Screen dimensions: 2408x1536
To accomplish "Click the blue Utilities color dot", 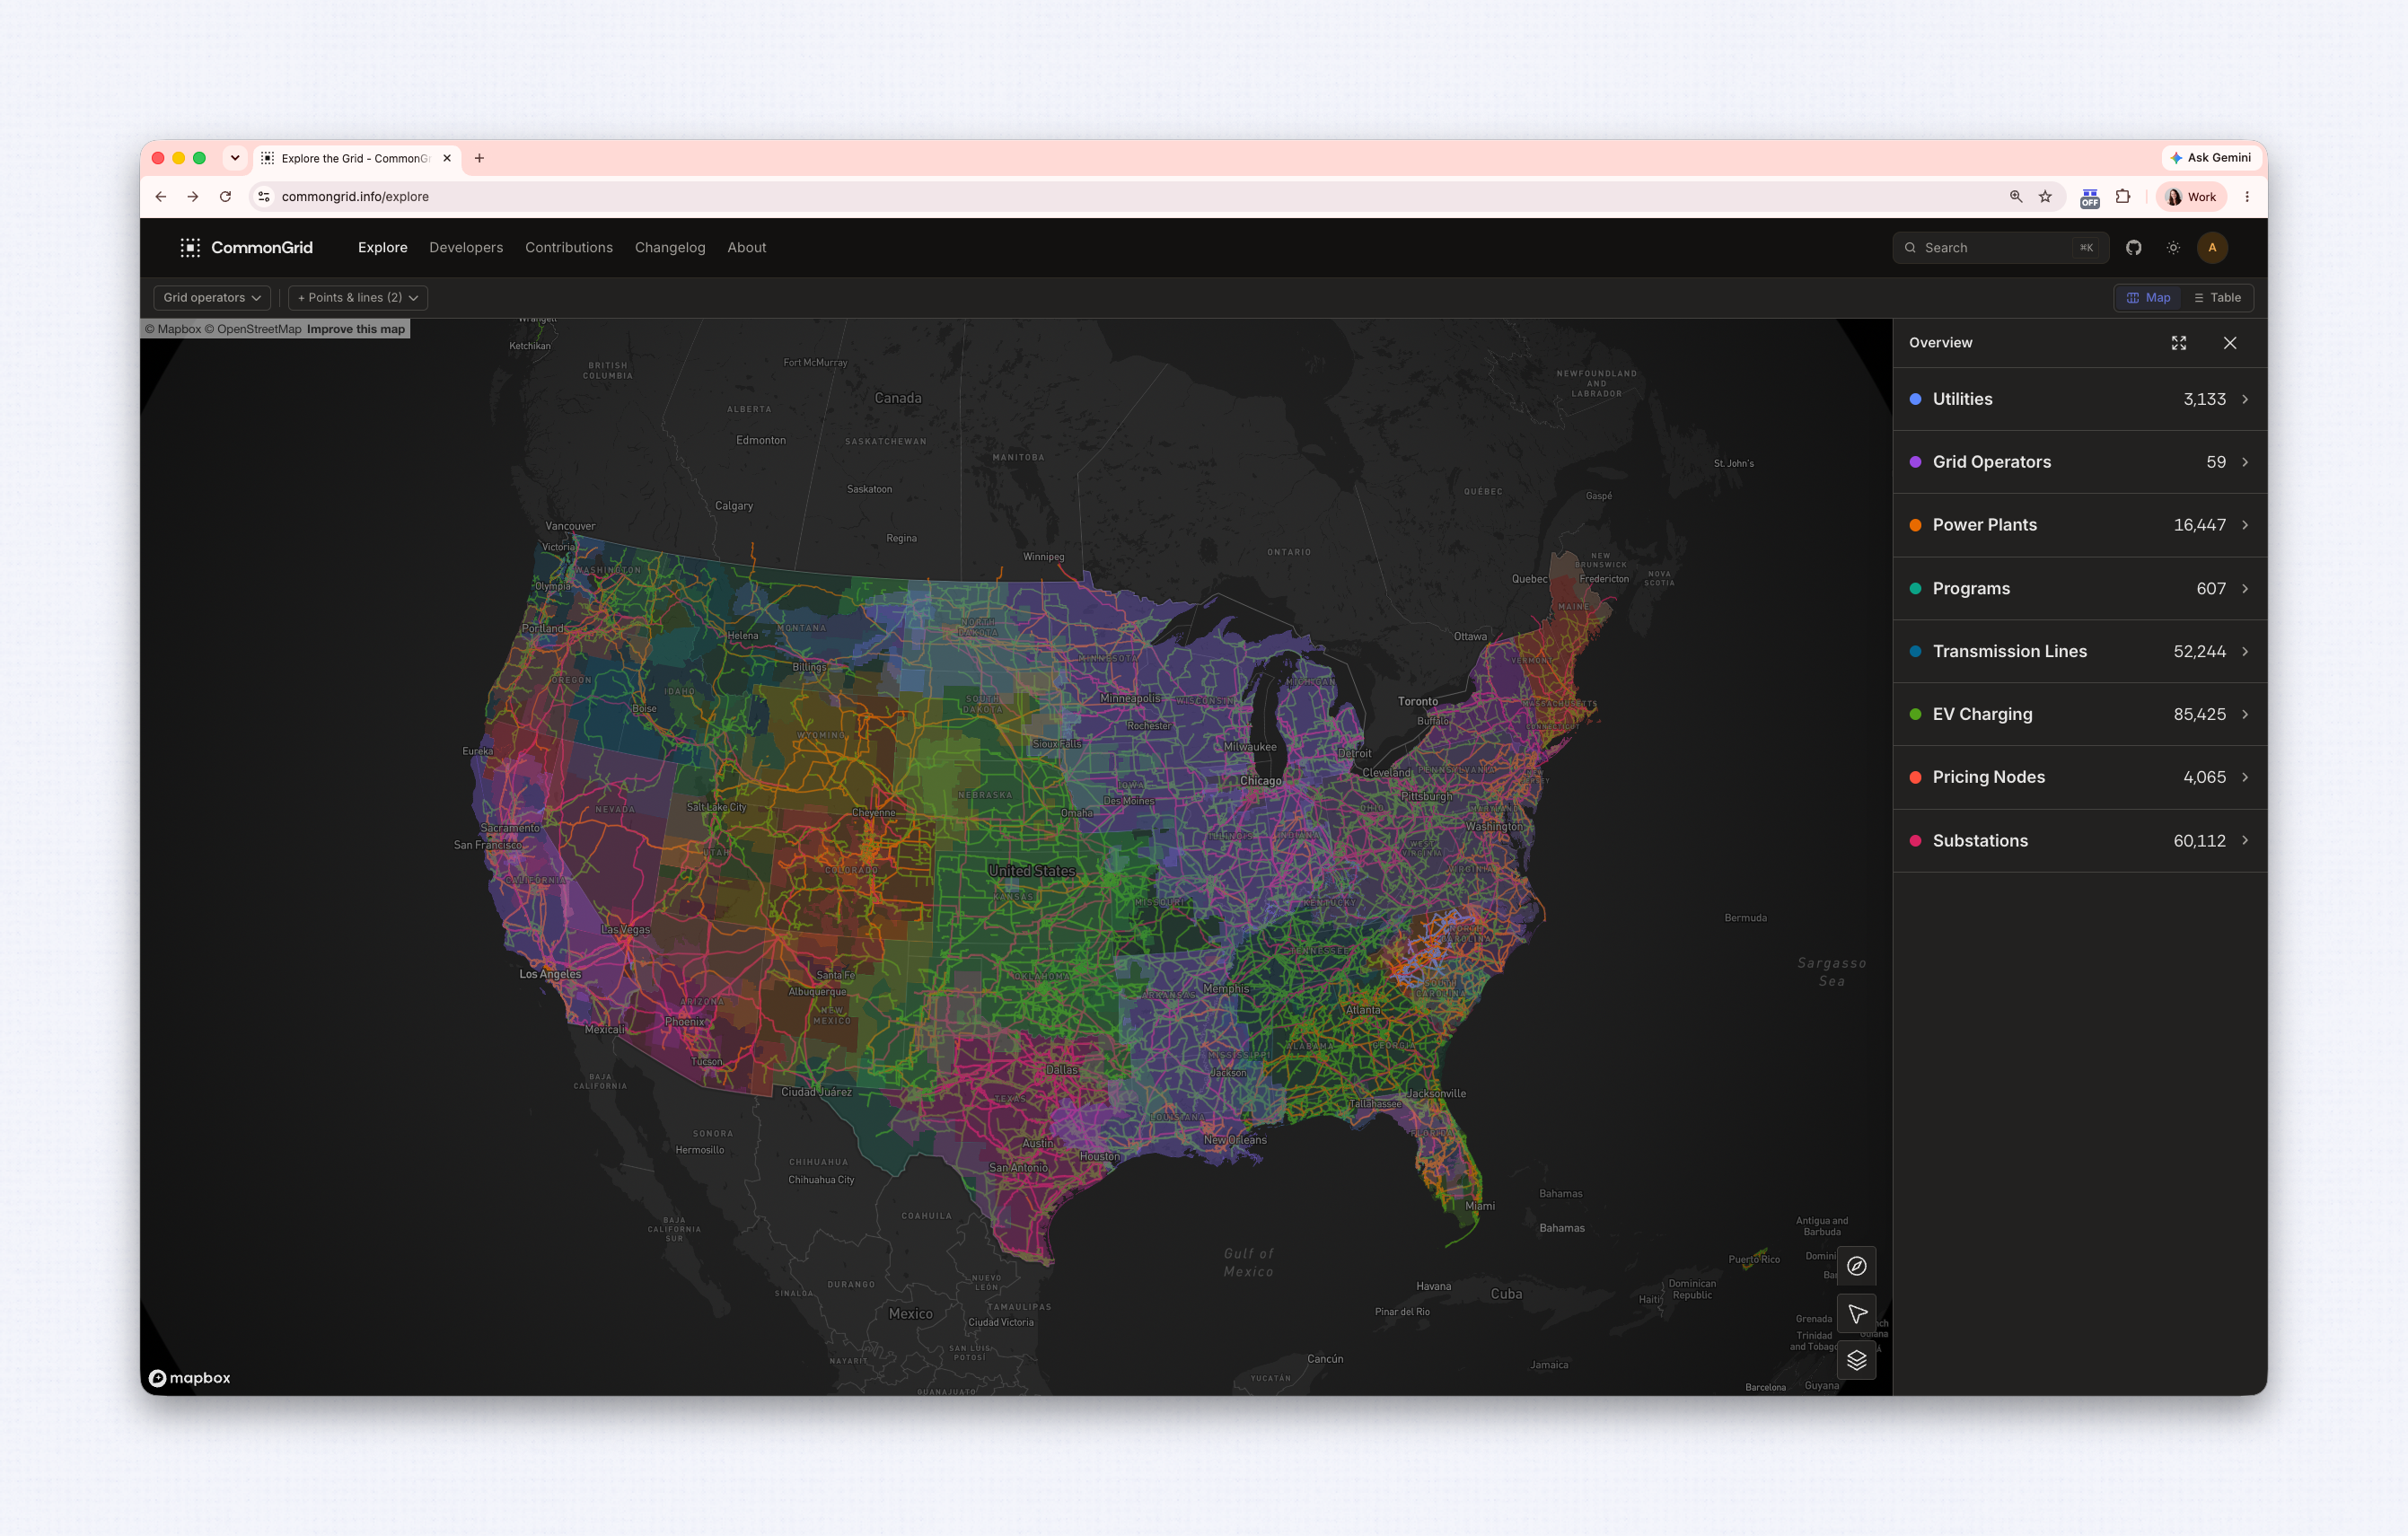I will [x=1915, y=399].
